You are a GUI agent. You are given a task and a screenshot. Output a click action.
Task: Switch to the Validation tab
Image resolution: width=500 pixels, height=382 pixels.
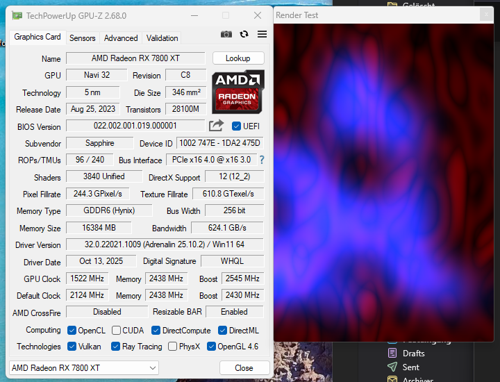click(162, 38)
